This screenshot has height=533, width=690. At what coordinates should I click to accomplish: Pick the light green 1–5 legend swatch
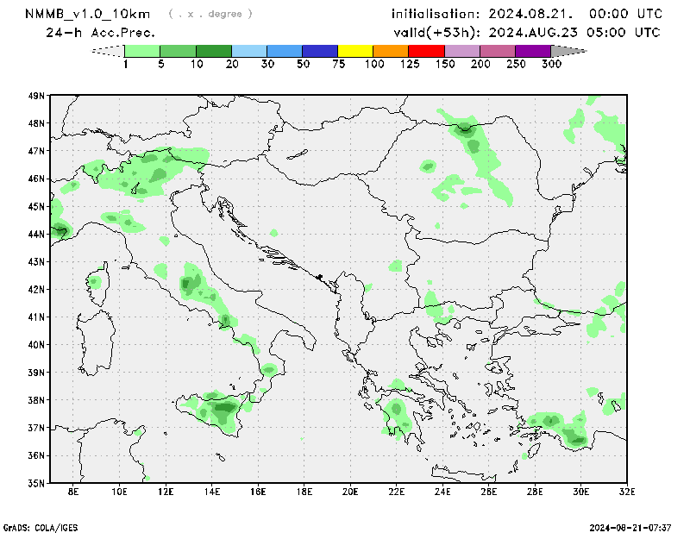pos(142,51)
